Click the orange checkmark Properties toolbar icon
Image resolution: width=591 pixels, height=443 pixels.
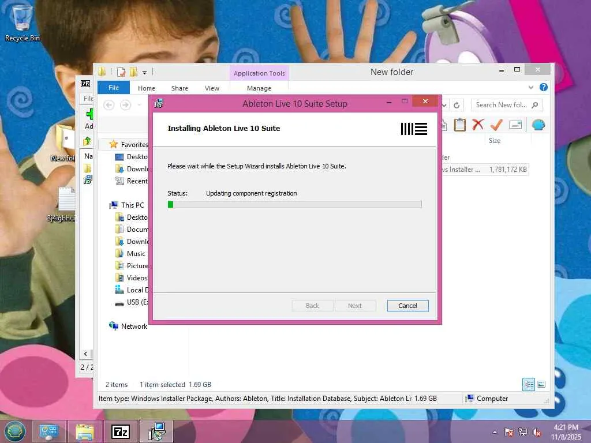[x=496, y=125]
